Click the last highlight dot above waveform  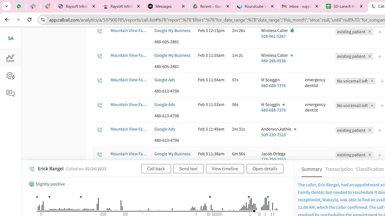coord(268,197)
